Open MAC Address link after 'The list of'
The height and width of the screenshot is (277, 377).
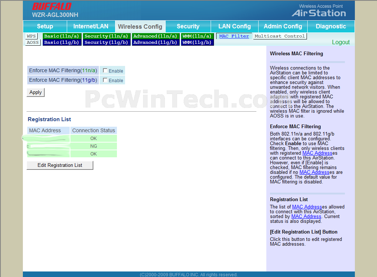point(307,207)
